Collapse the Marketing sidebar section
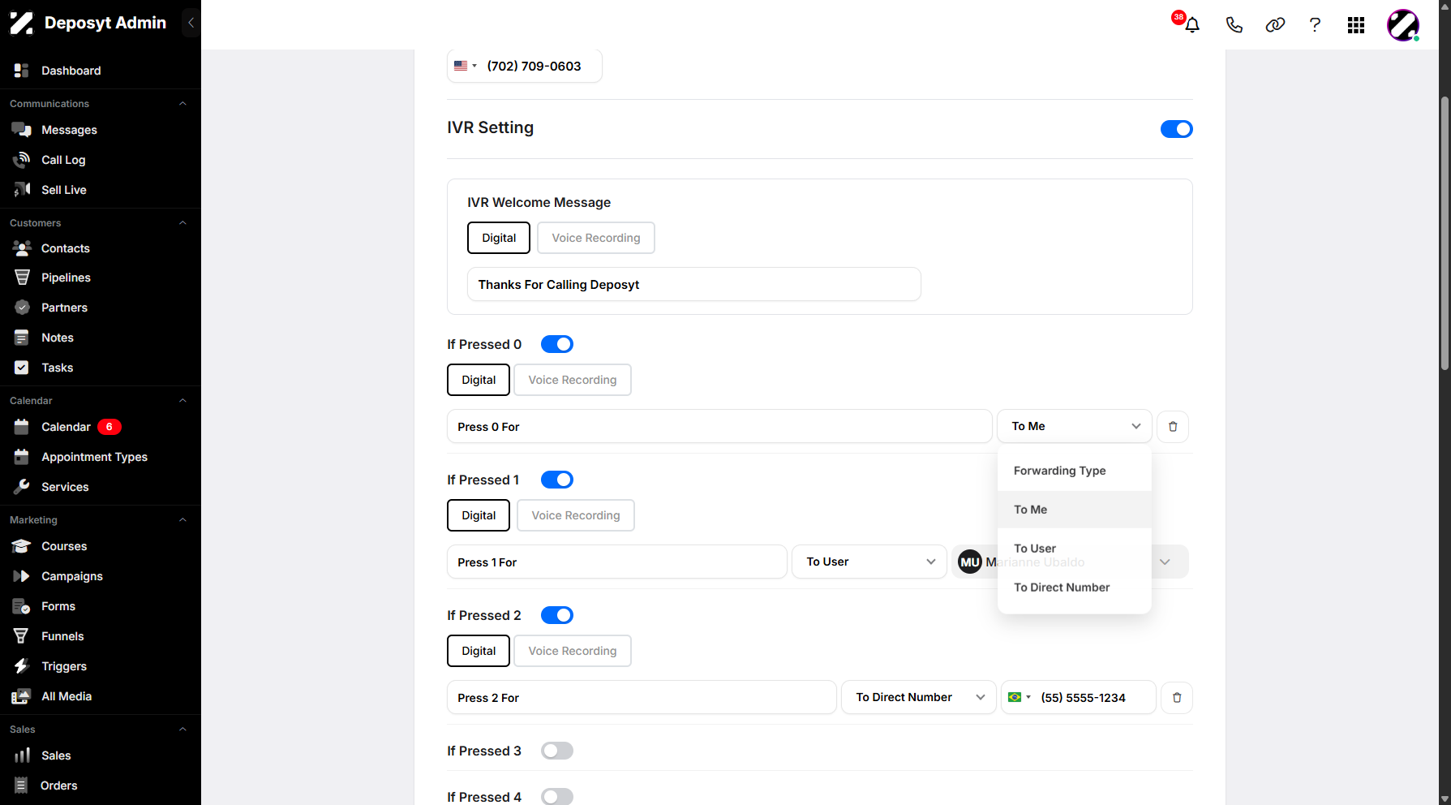 pos(182,520)
